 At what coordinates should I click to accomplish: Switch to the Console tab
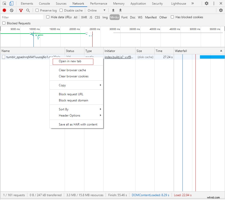click(x=44, y=4)
